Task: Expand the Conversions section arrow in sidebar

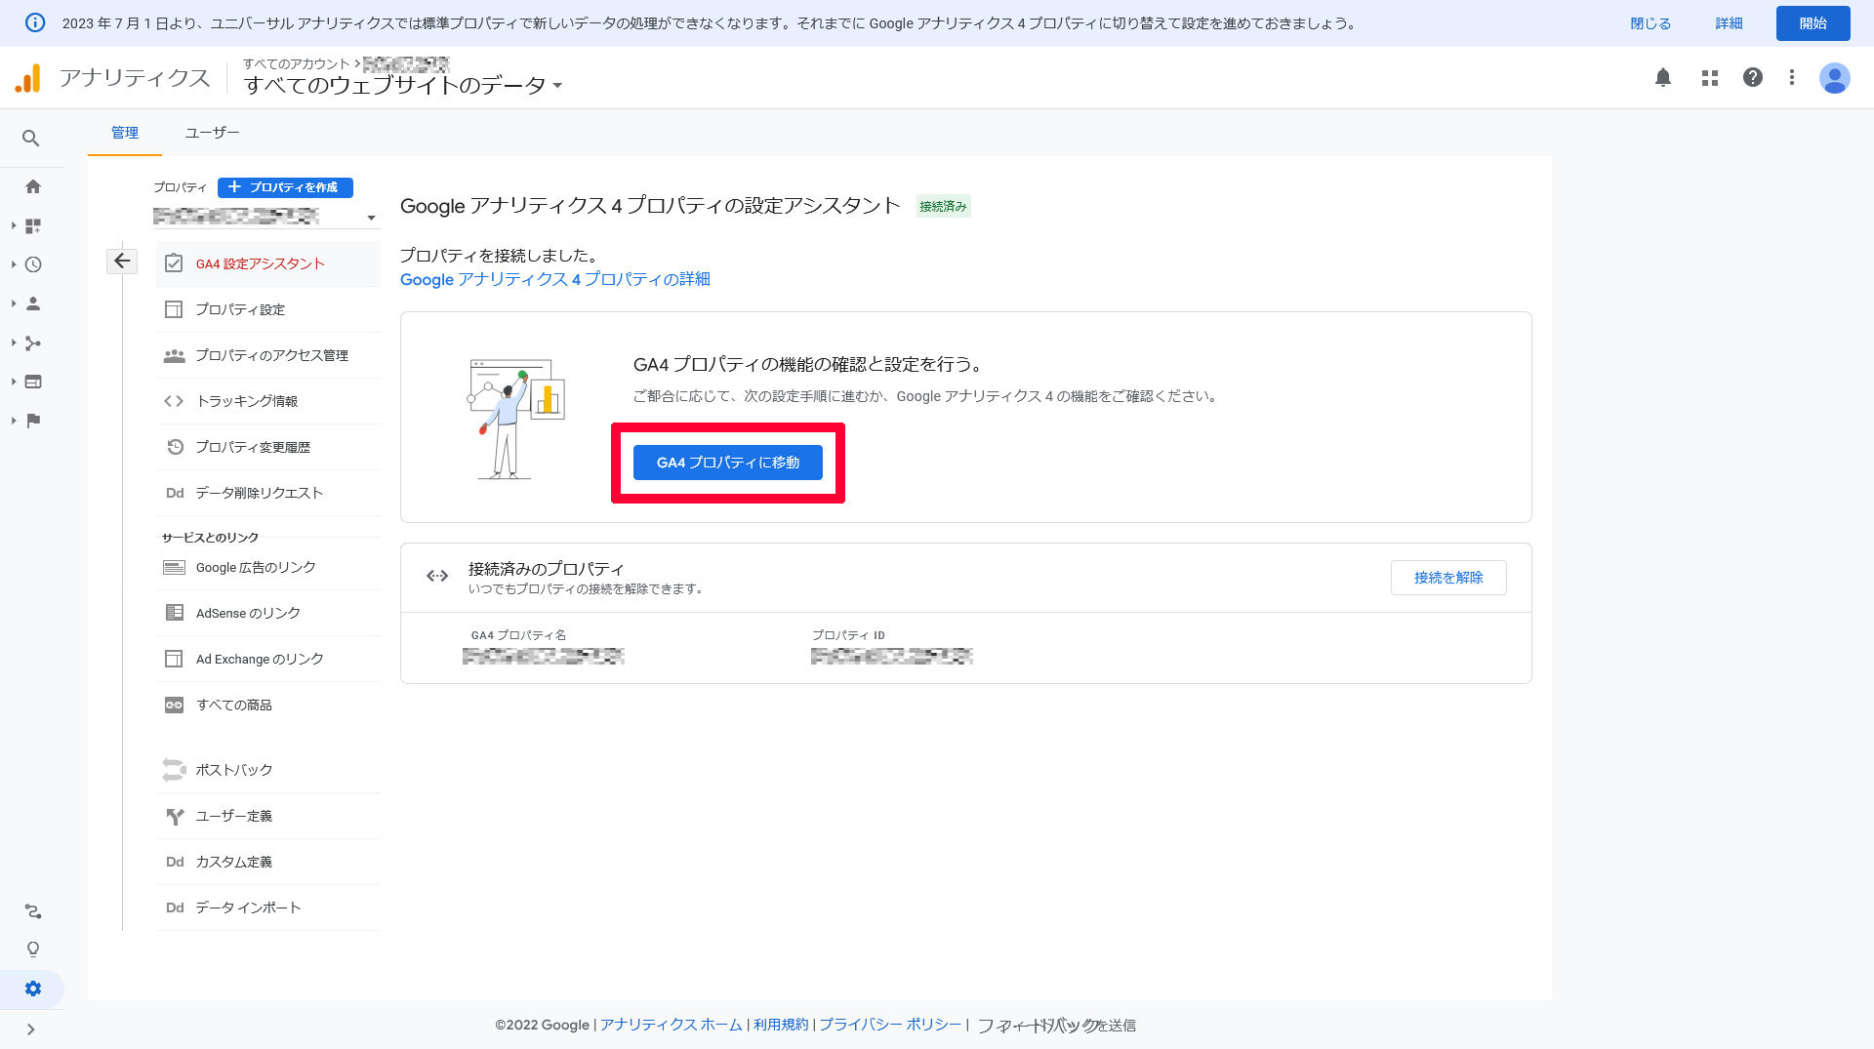Action: point(14,421)
